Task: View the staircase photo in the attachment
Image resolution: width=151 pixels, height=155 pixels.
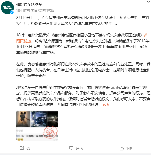Action: pyautogui.click(x=23, y=119)
